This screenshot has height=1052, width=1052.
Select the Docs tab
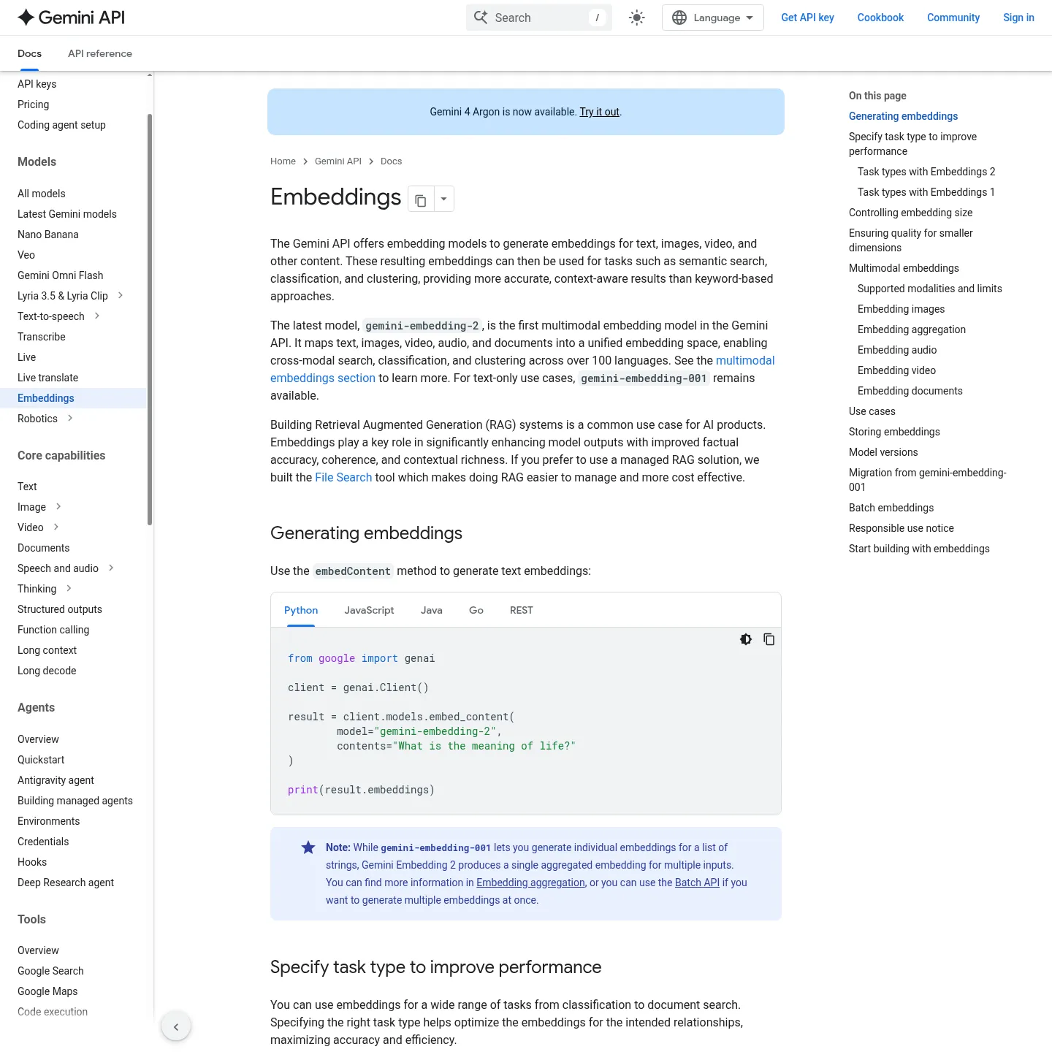pyautogui.click(x=29, y=53)
